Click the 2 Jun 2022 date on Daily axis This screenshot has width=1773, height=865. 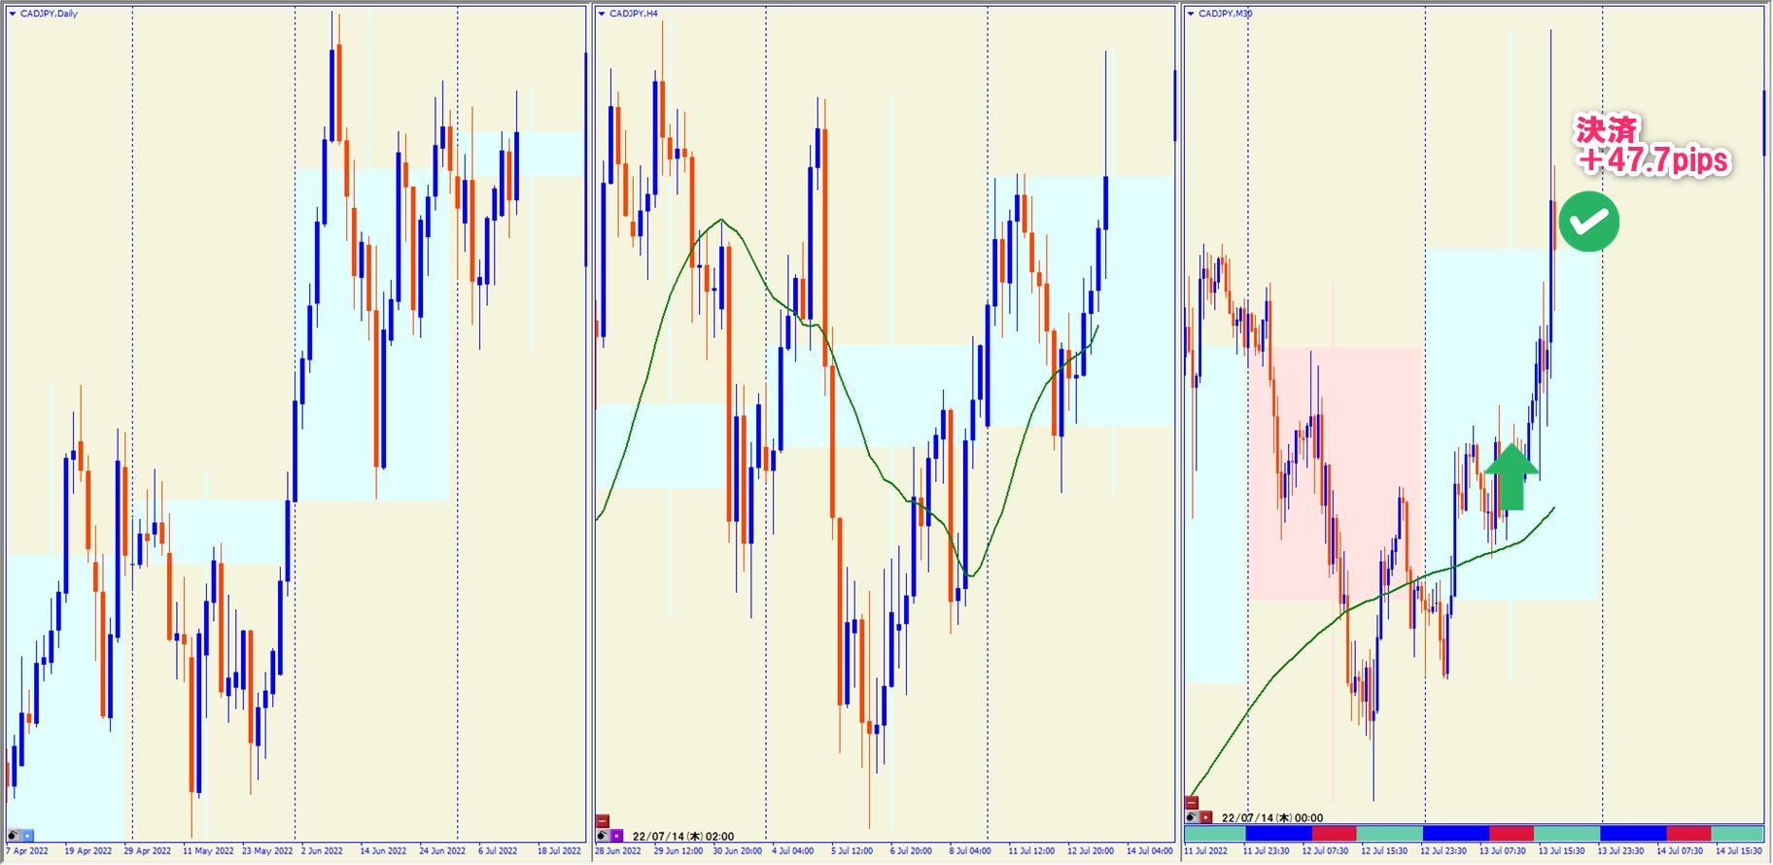[x=322, y=851]
